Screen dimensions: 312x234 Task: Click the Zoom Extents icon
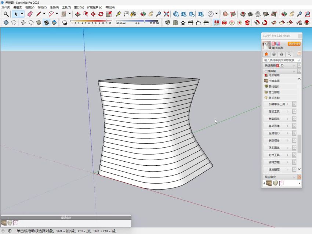(x=166, y=14)
